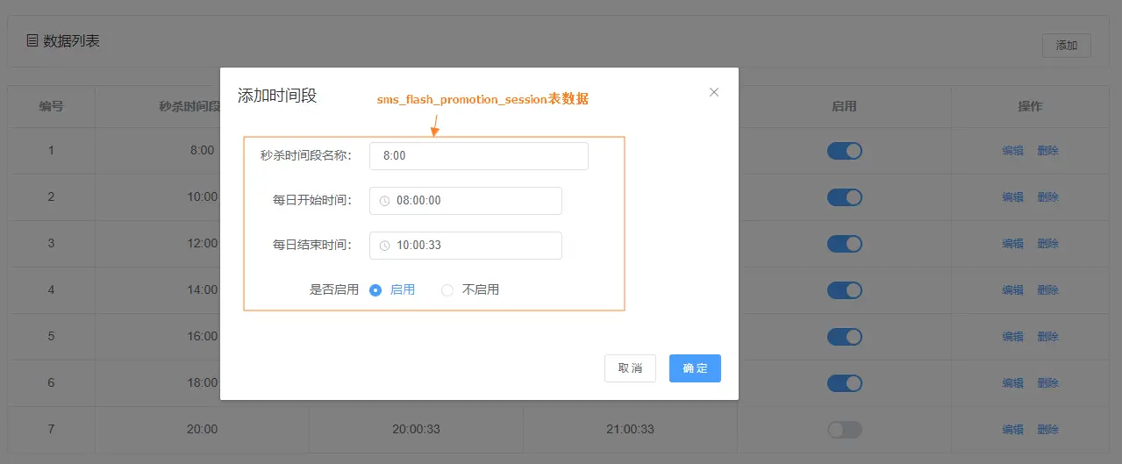Toggle the enable switch for row 5

pos(845,337)
